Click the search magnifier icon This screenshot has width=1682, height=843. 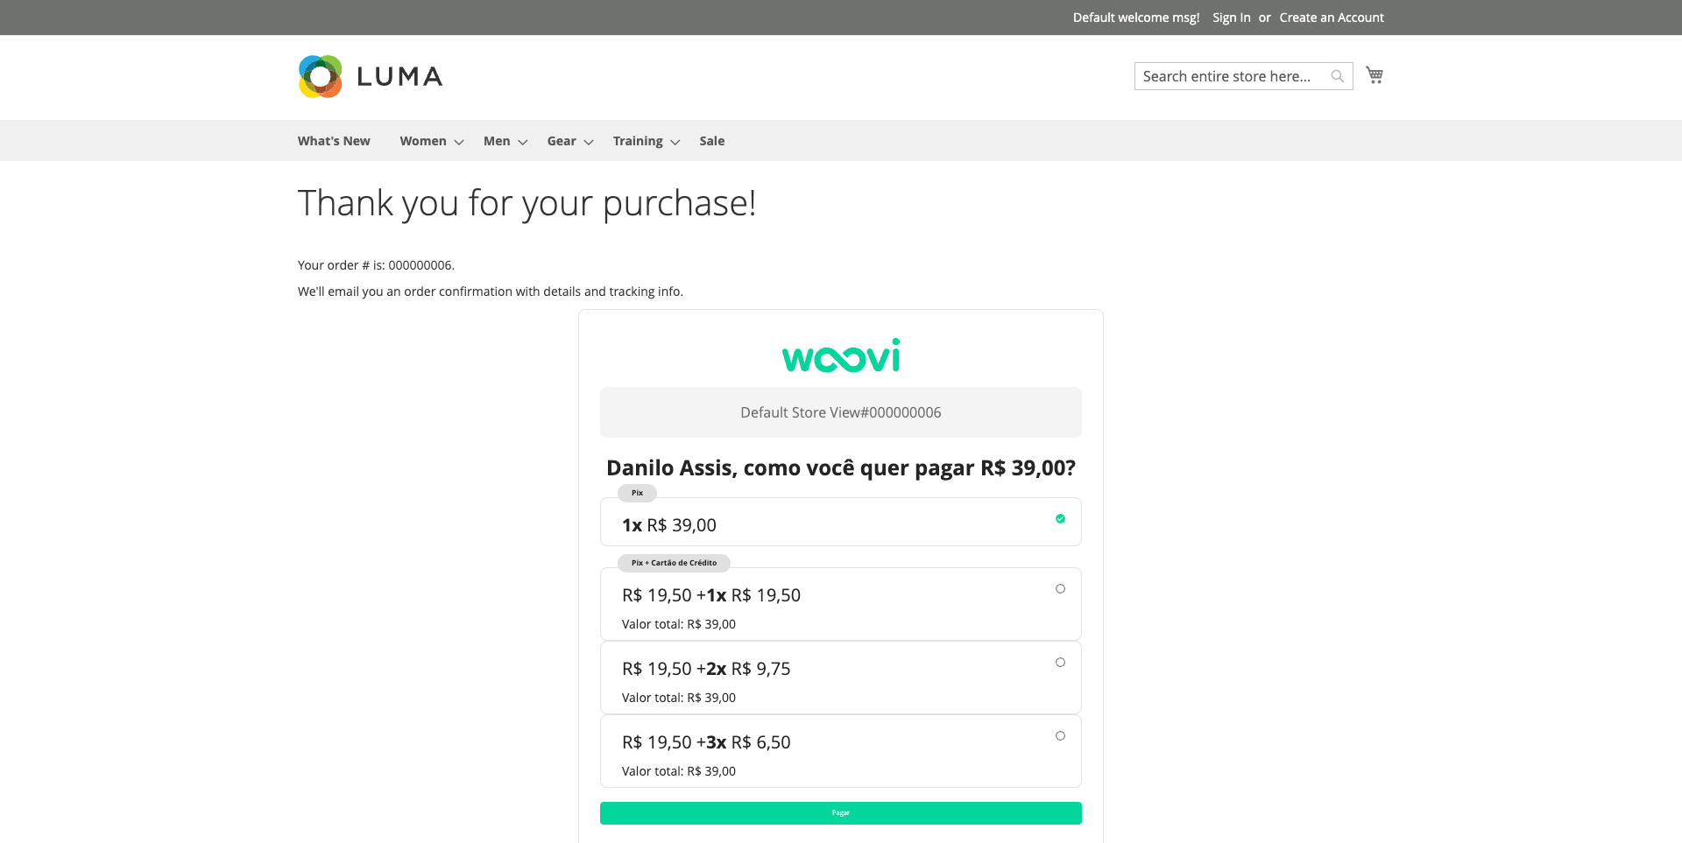point(1337,76)
